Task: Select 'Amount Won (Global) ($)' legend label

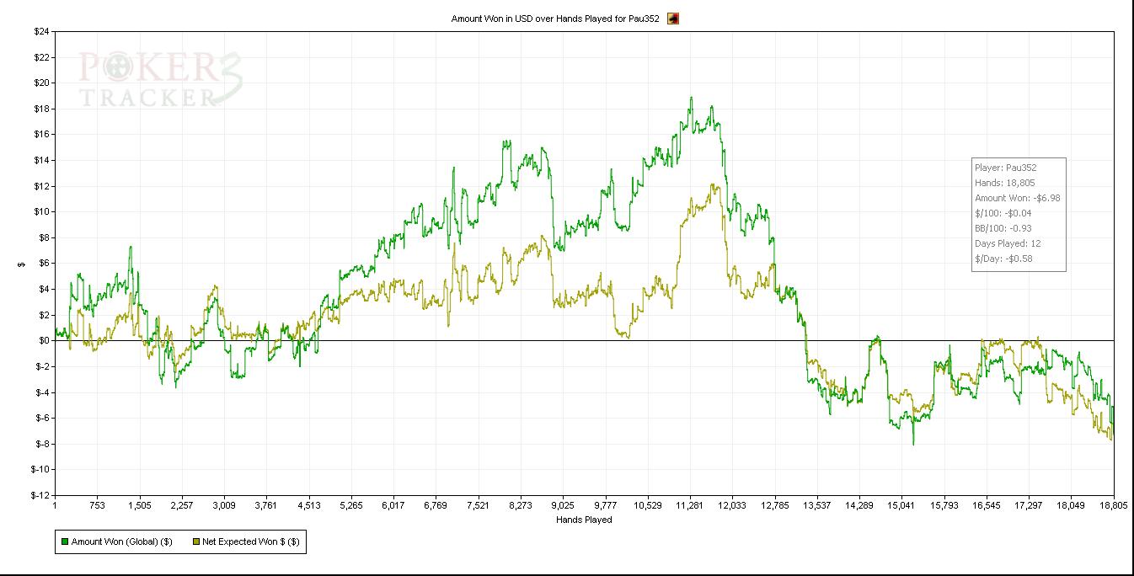Action: (121, 542)
